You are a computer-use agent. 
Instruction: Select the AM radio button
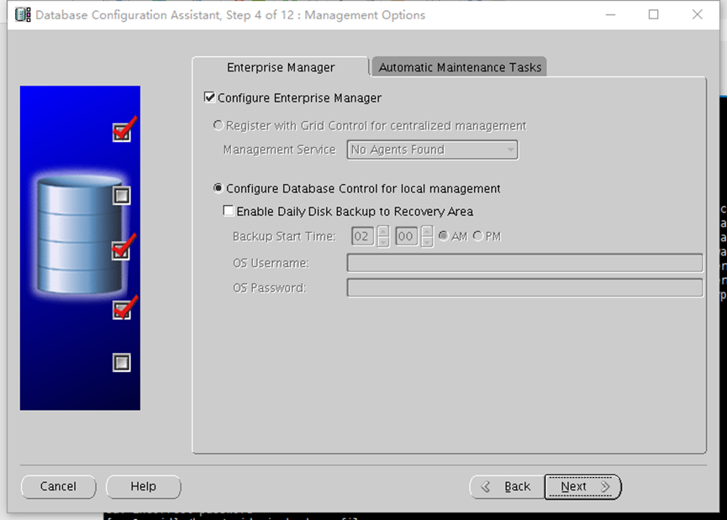(443, 236)
